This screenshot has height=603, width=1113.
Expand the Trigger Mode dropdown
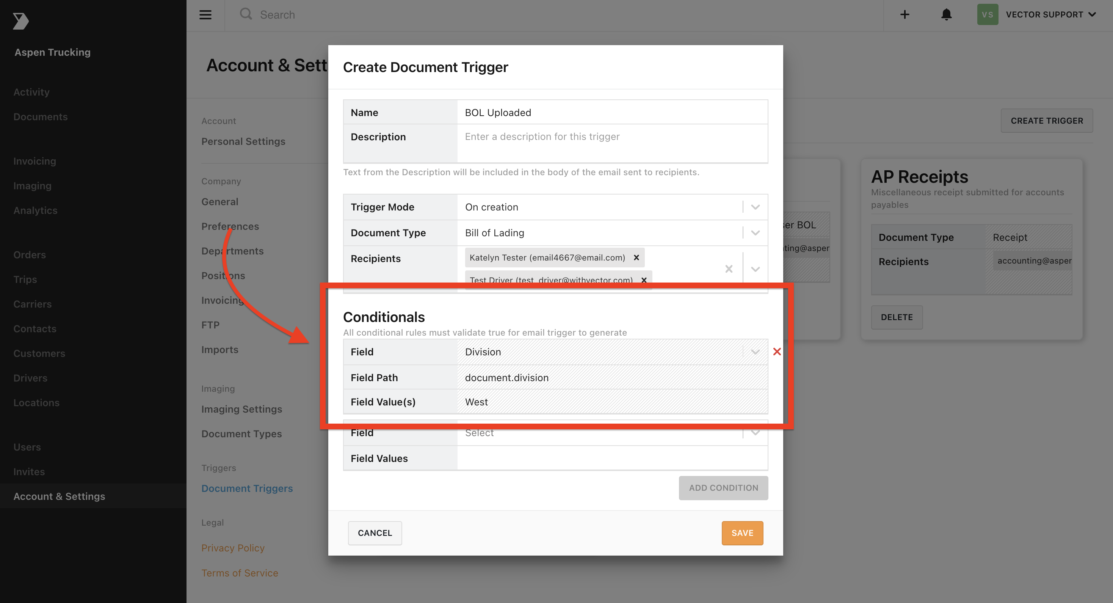point(755,207)
